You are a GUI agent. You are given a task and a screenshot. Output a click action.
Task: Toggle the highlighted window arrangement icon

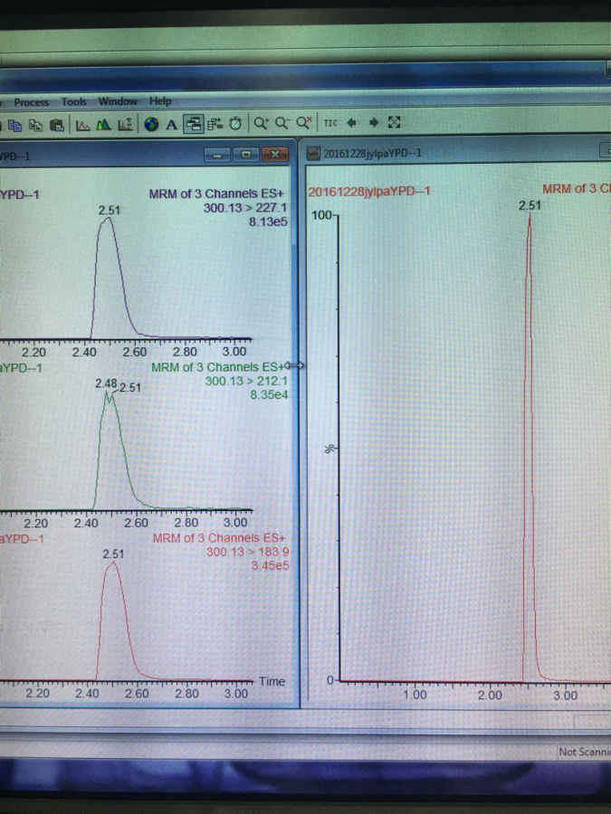[x=194, y=124]
